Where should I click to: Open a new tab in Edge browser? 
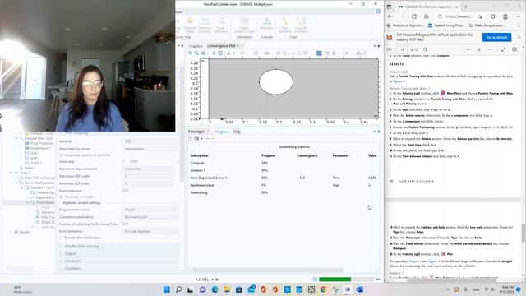coord(466,7)
